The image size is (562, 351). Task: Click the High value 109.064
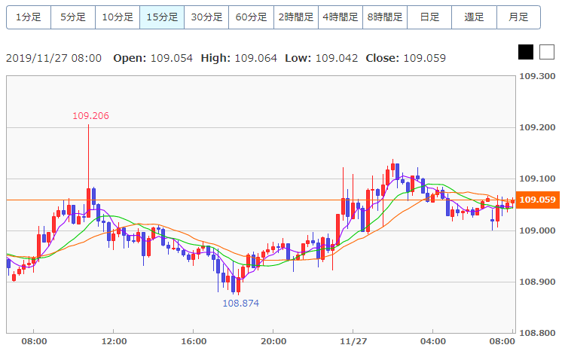point(256,58)
